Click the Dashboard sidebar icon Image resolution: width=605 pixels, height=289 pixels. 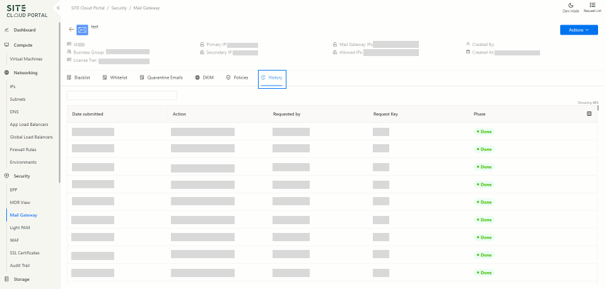(6, 30)
